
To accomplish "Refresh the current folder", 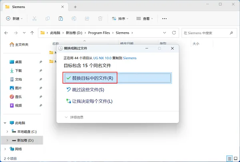I will pyautogui.click(x=174, y=33).
